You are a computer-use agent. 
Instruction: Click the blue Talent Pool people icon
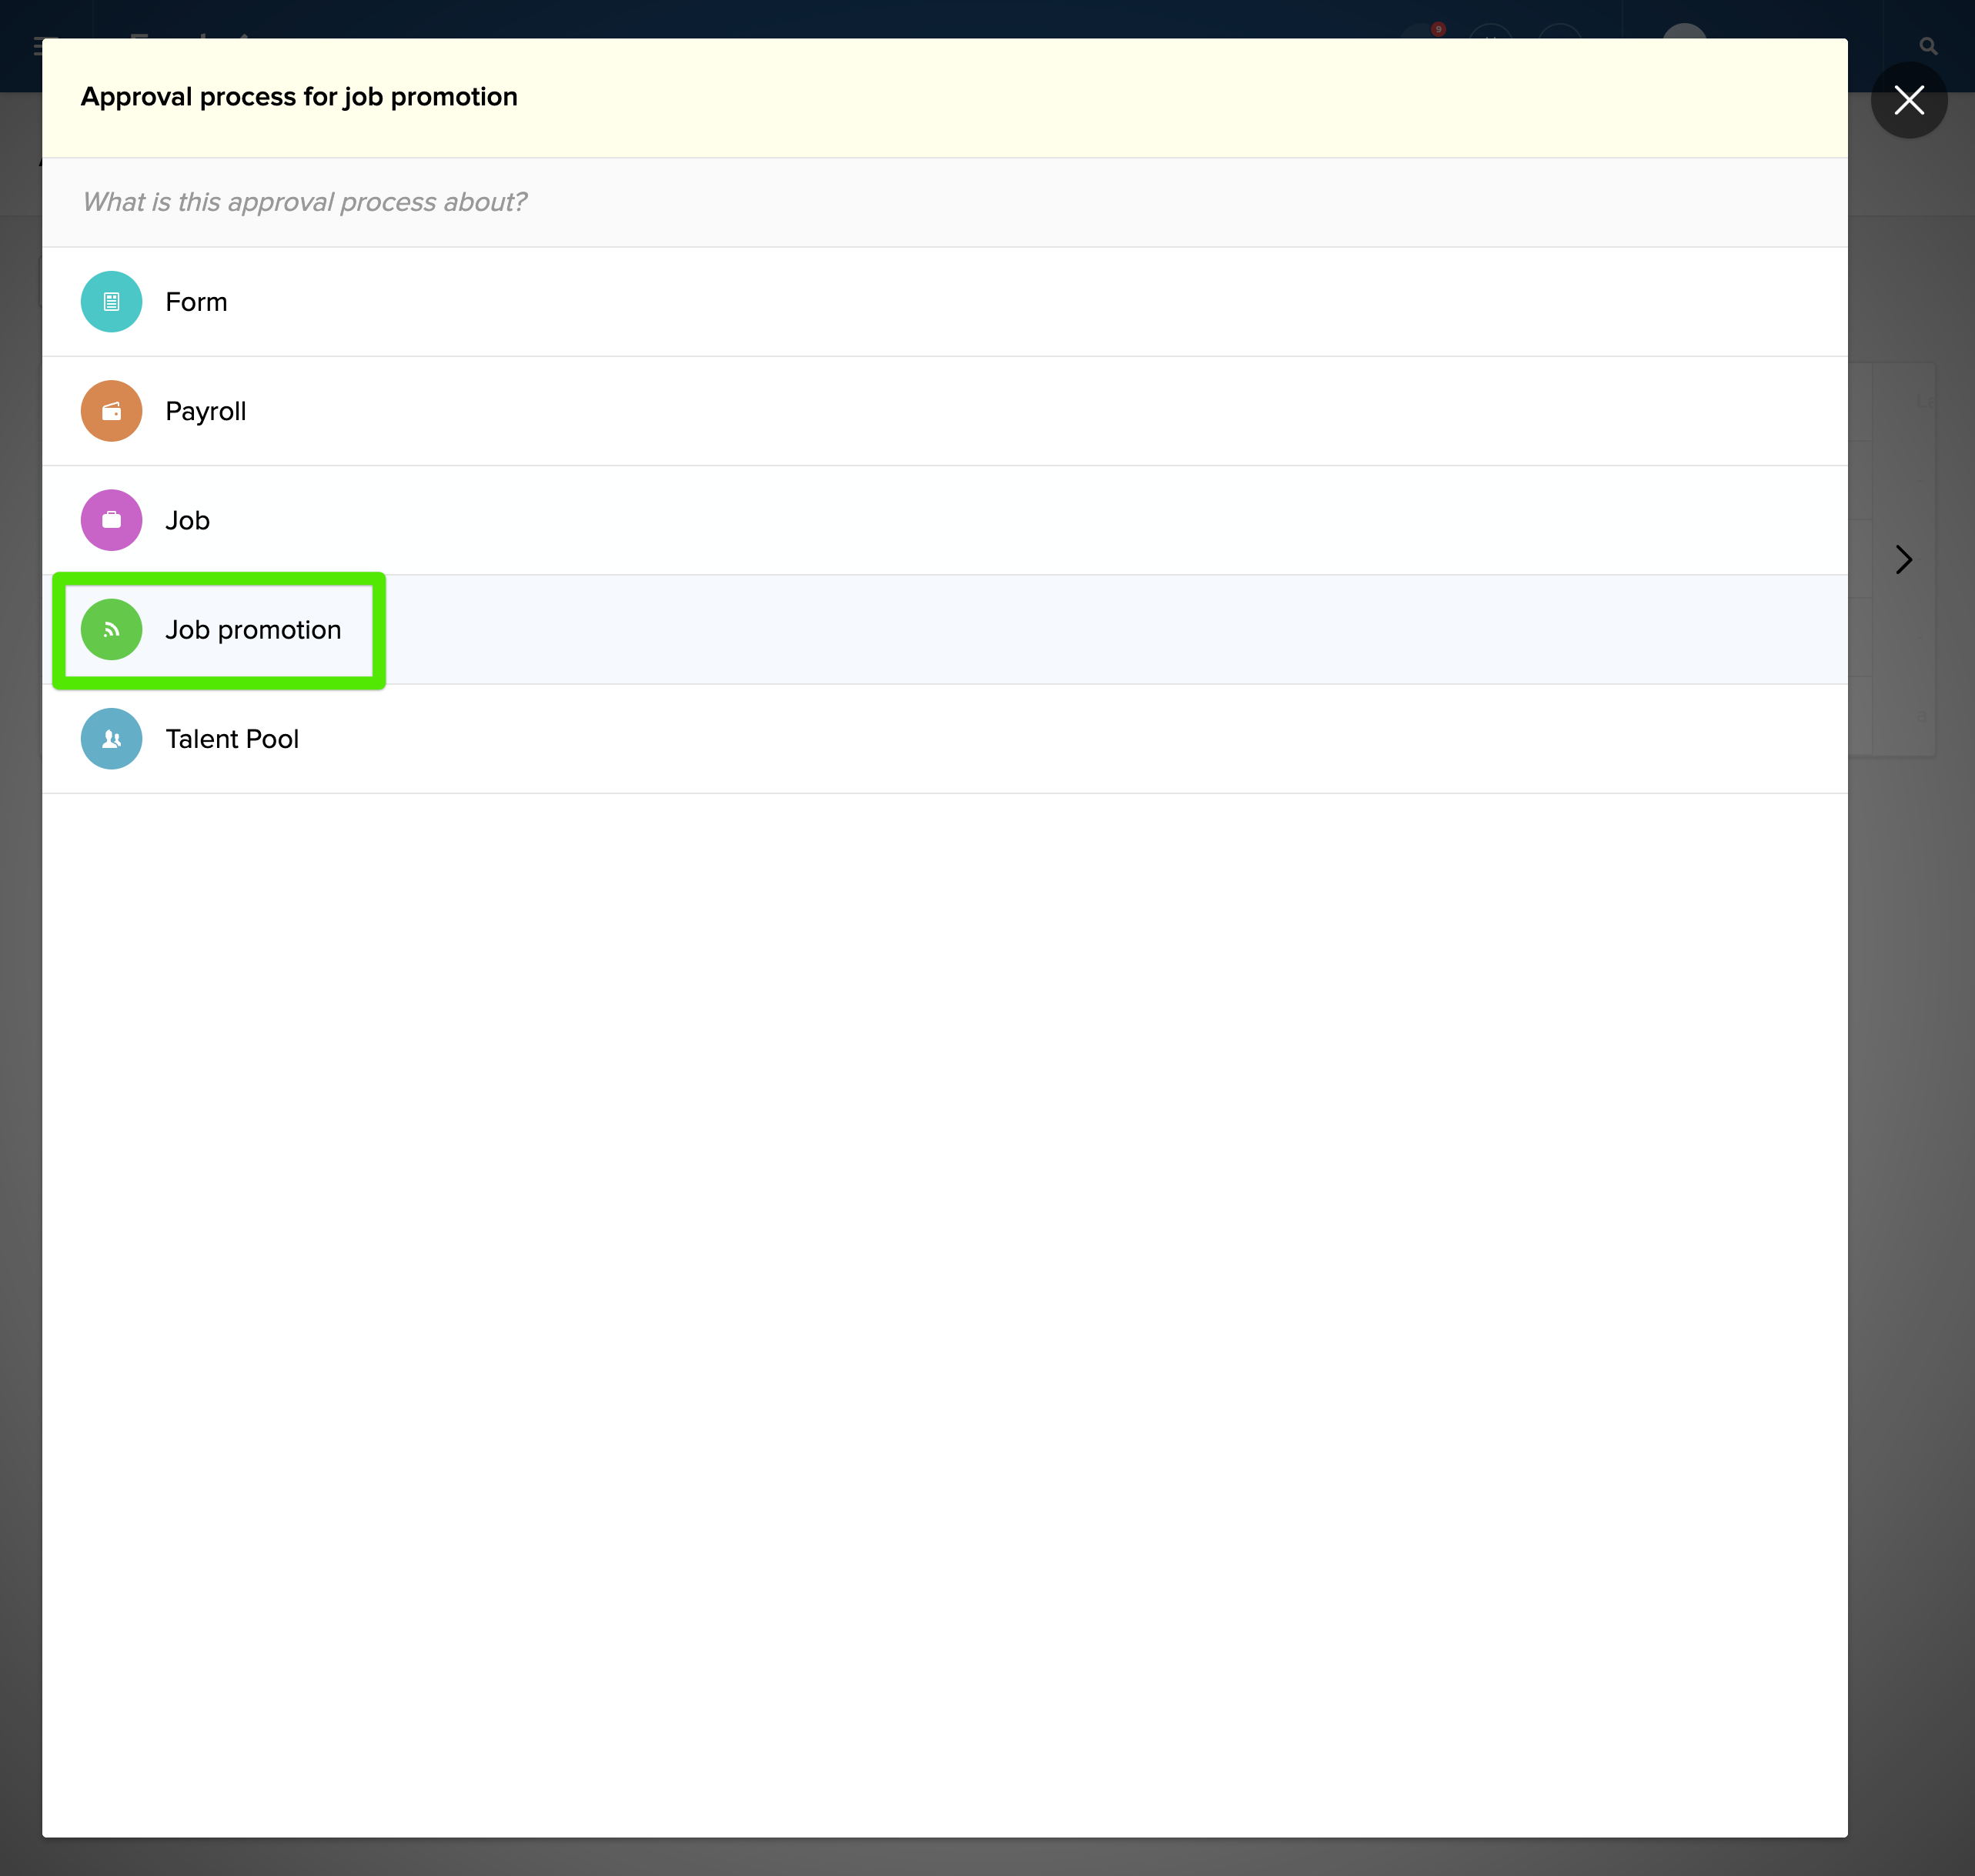coord(111,739)
